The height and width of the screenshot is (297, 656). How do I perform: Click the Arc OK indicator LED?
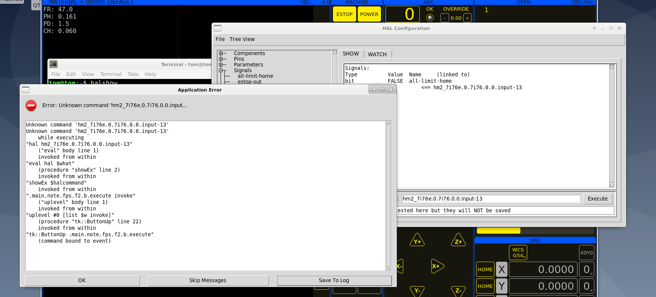(x=430, y=17)
